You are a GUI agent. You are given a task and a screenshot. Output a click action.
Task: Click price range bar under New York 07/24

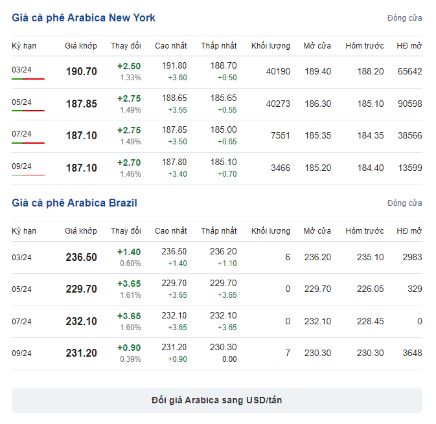click(x=28, y=143)
